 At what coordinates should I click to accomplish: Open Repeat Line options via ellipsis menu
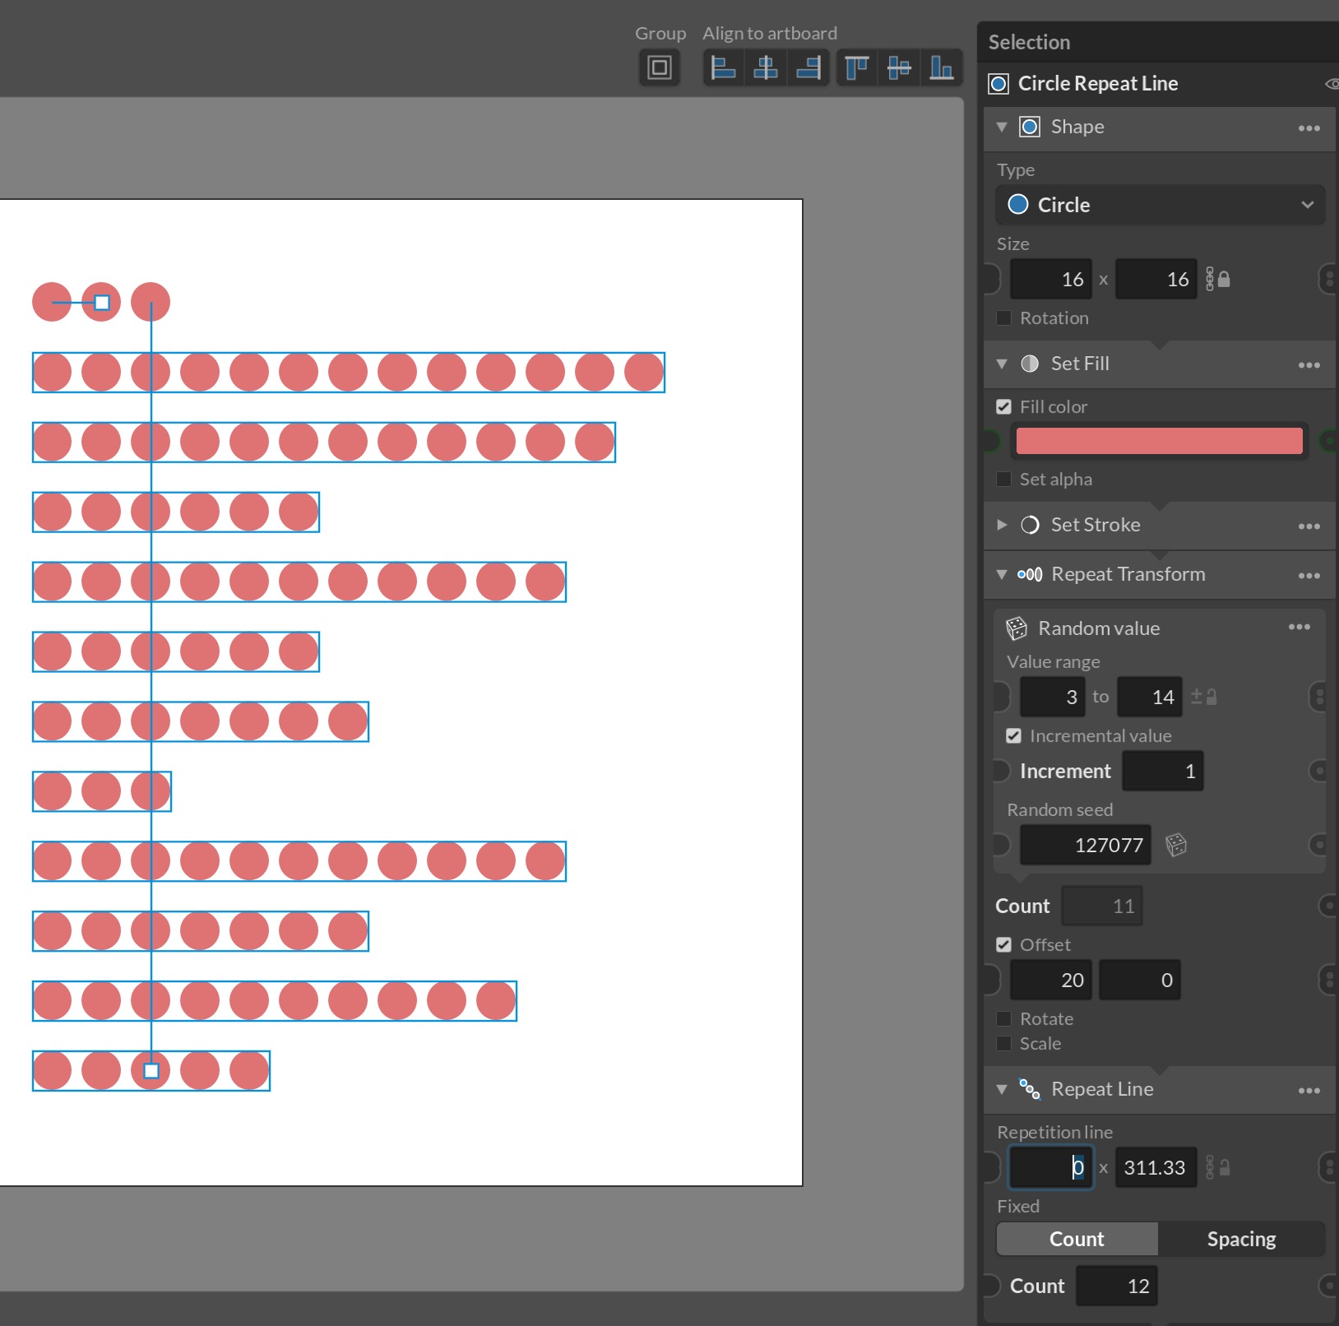[1308, 1090]
